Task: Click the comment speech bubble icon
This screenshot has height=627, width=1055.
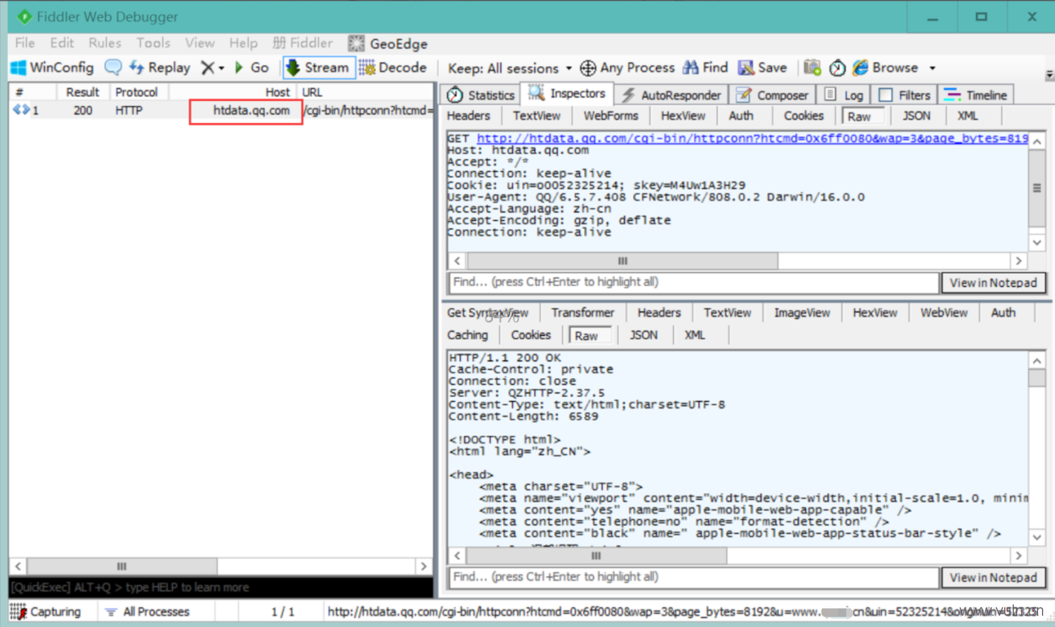Action: pyautogui.click(x=112, y=68)
